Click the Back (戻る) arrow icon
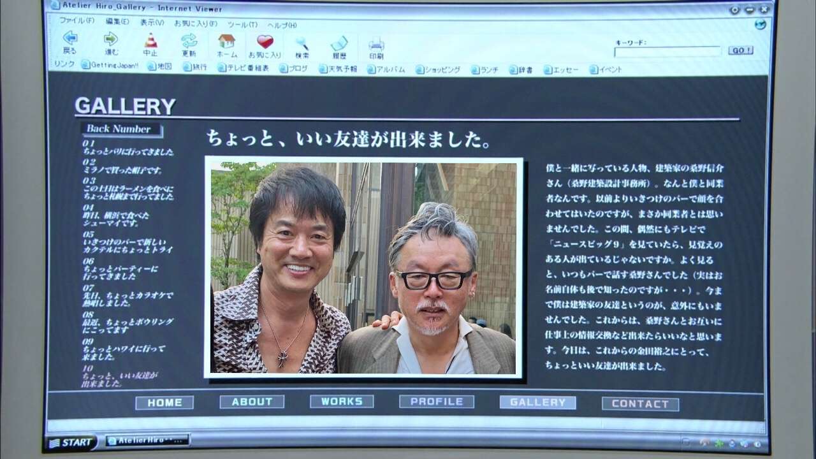 [70, 38]
